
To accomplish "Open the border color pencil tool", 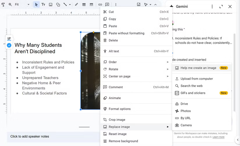I will [x=77, y=5].
